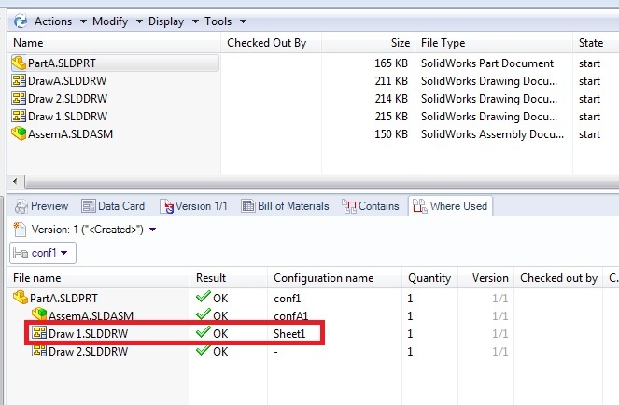Click the version document icon beside Version: 1

click(20, 230)
